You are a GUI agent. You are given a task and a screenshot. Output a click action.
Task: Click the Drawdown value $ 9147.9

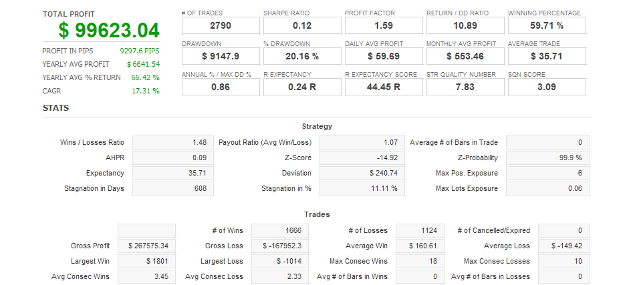tap(221, 56)
